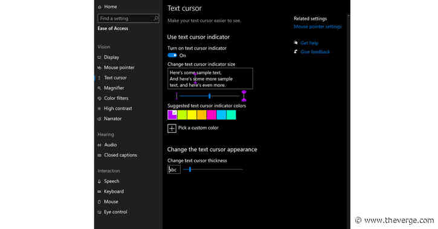Open Narrator settings
The width and height of the screenshot is (438, 229).
pos(112,118)
